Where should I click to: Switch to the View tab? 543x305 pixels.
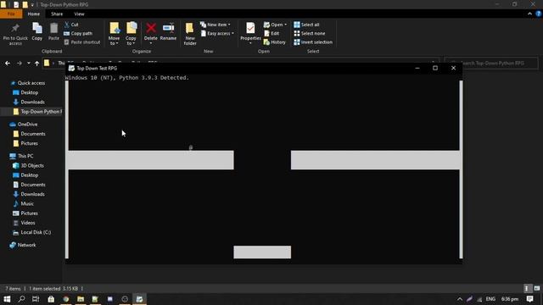click(79, 14)
